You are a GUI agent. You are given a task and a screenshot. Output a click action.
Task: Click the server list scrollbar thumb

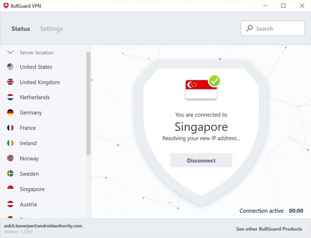pyautogui.click(x=88, y=103)
